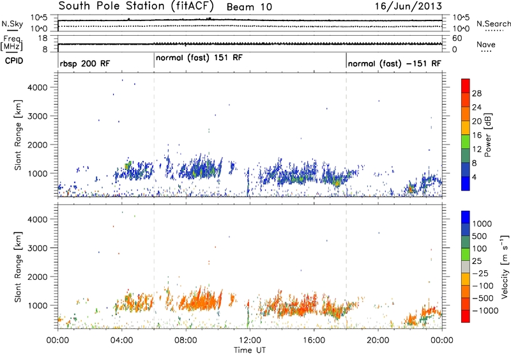Click the 20 tick on Power colorbar
511x354 pixels.
[477, 121]
